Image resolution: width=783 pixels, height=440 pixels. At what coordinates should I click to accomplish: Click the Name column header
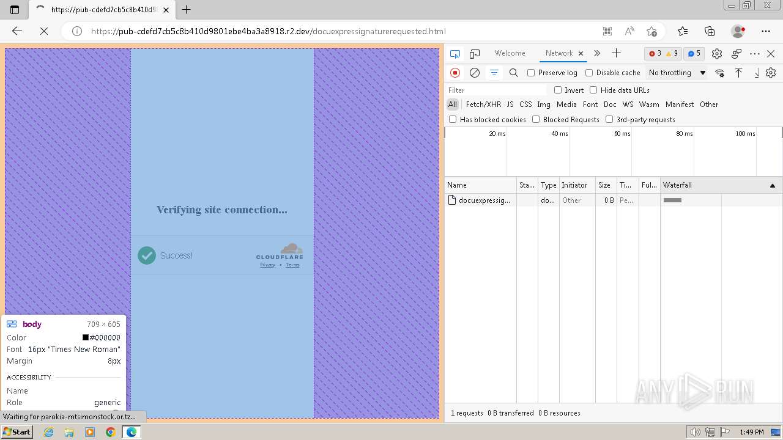pyautogui.click(x=481, y=185)
